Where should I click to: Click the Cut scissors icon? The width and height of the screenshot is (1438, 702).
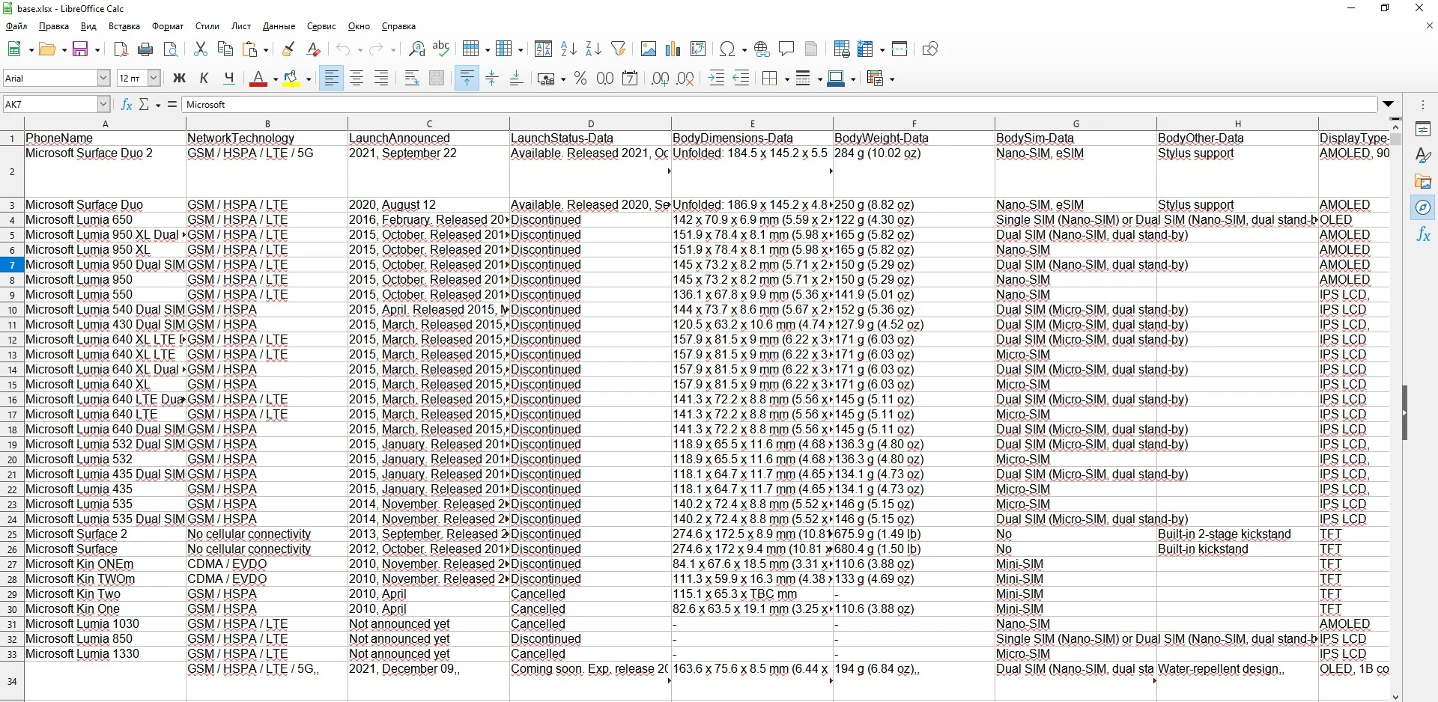(200, 49)
